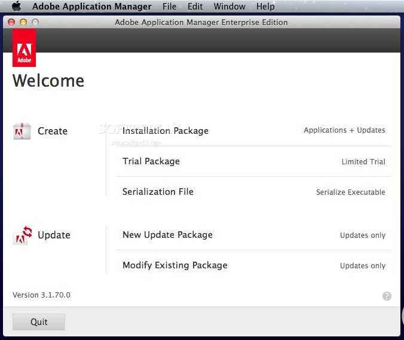The height and width of the screenshot is (340, 404).
Task: Click the Quit button
Action: [x=39, y=322]
